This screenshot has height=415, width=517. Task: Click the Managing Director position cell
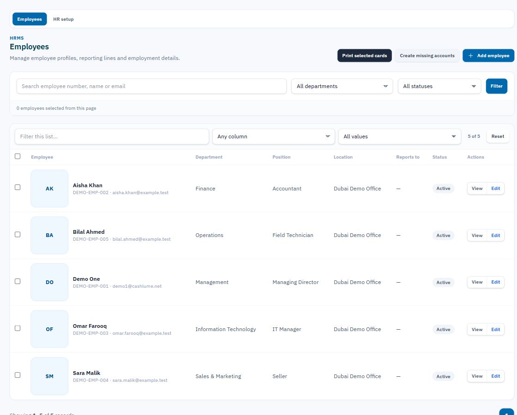[x=295, y=282]
